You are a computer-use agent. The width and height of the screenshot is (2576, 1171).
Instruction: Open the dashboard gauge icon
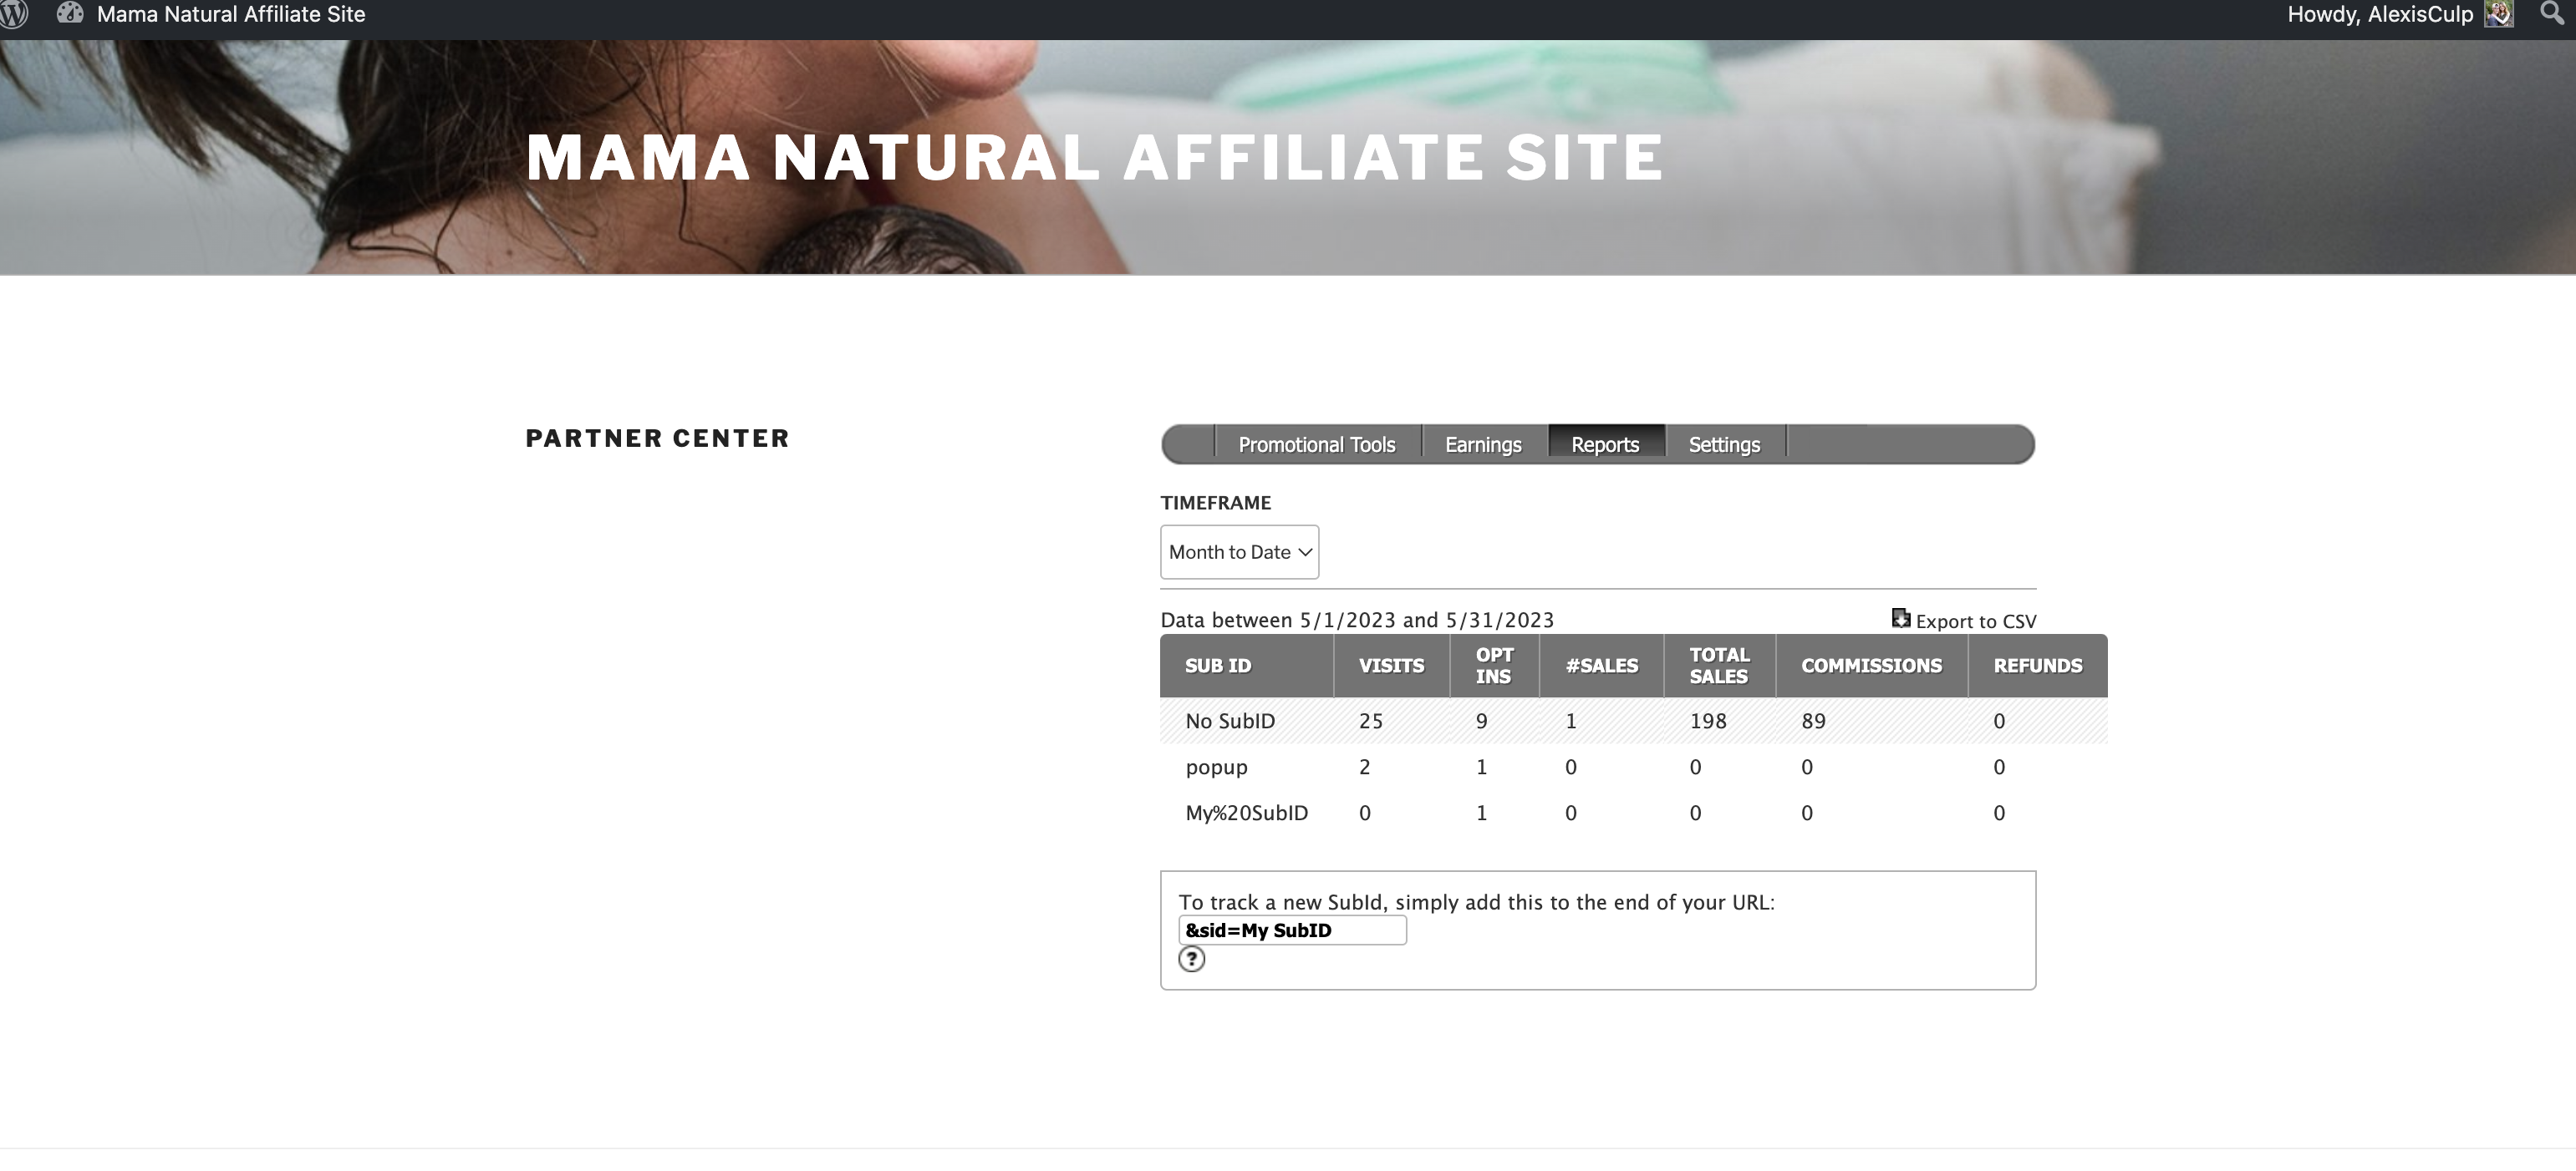[70, 13]
